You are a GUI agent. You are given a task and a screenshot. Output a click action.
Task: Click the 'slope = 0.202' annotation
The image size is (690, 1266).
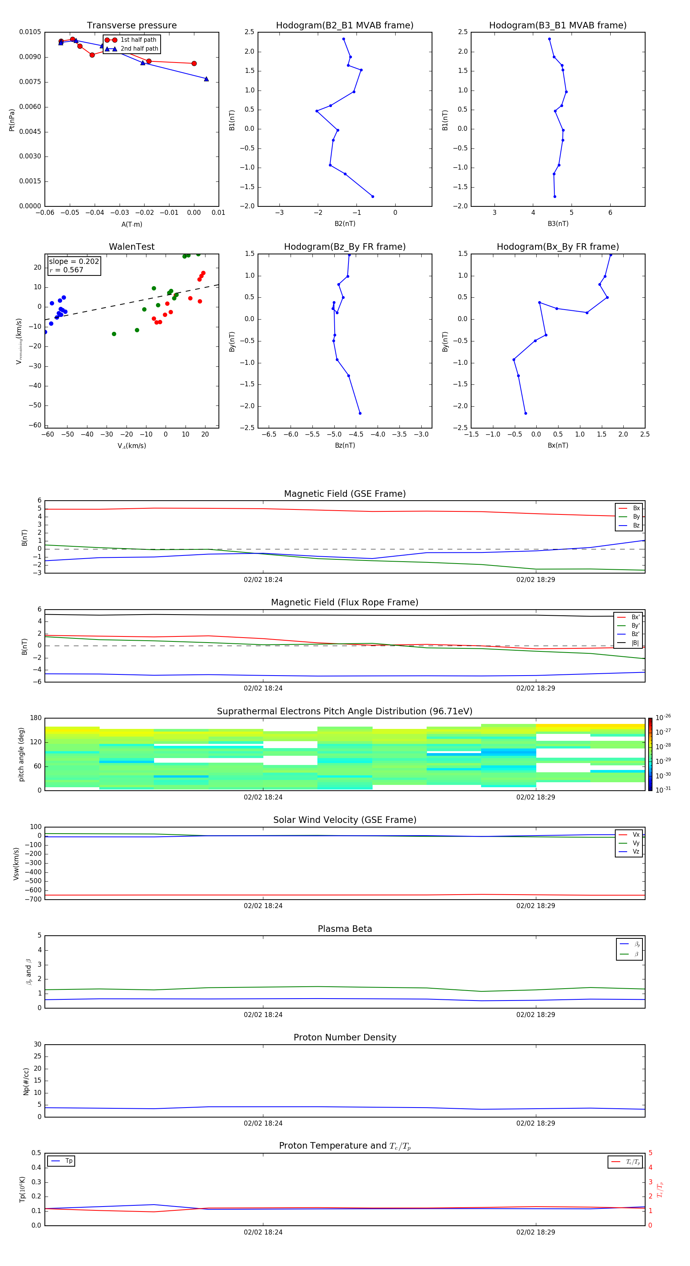tap(74, 262)
